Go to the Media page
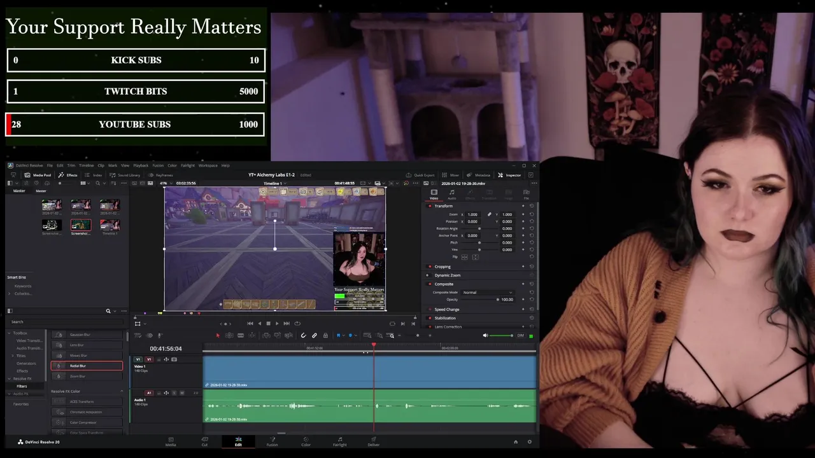 coord(171,441)
